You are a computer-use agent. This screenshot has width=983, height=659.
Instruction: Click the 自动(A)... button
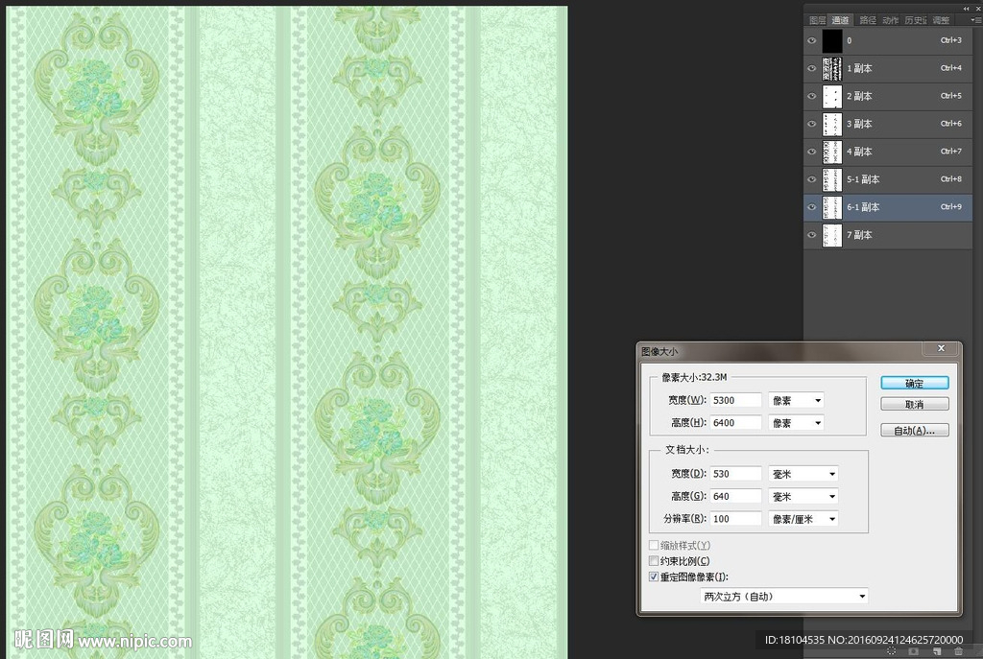[915, 431]
